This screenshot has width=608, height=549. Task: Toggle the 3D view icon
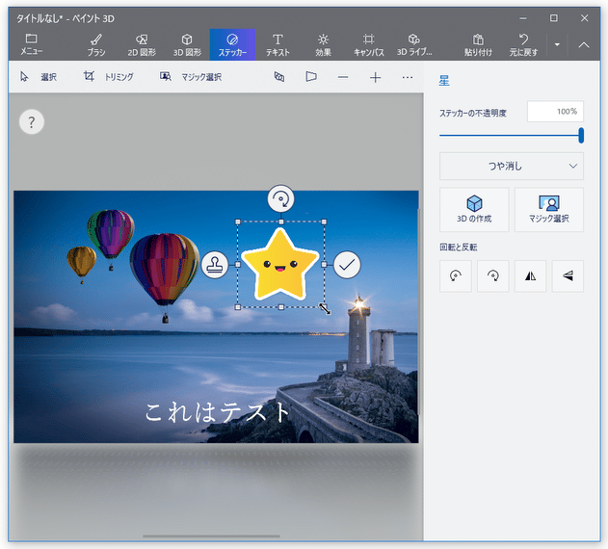(279, 77)
